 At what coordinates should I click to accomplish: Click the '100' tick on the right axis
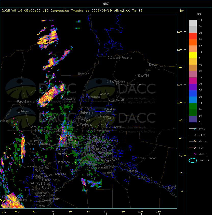point(179,102)
